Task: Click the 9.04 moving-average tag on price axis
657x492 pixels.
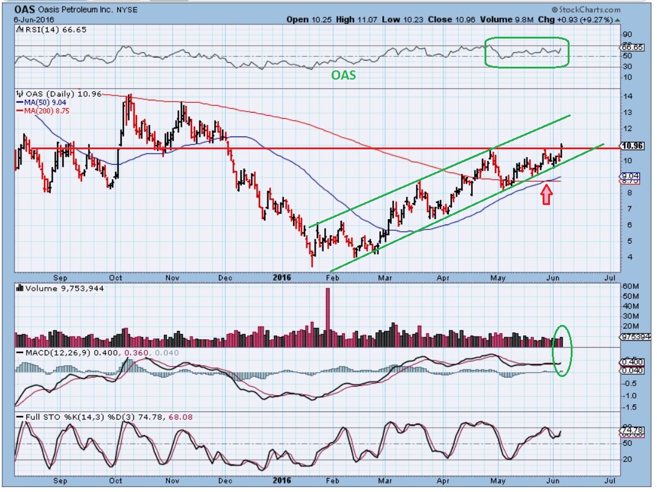Action: pos(631,176)
